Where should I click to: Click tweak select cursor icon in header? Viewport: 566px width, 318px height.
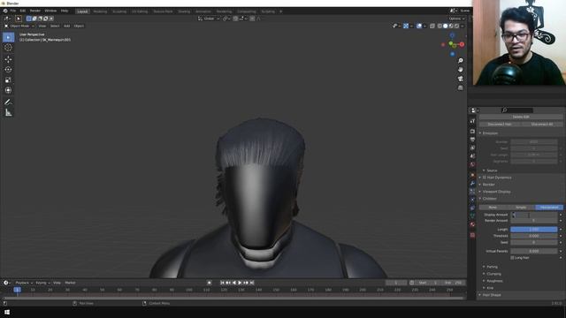(19, 19)
